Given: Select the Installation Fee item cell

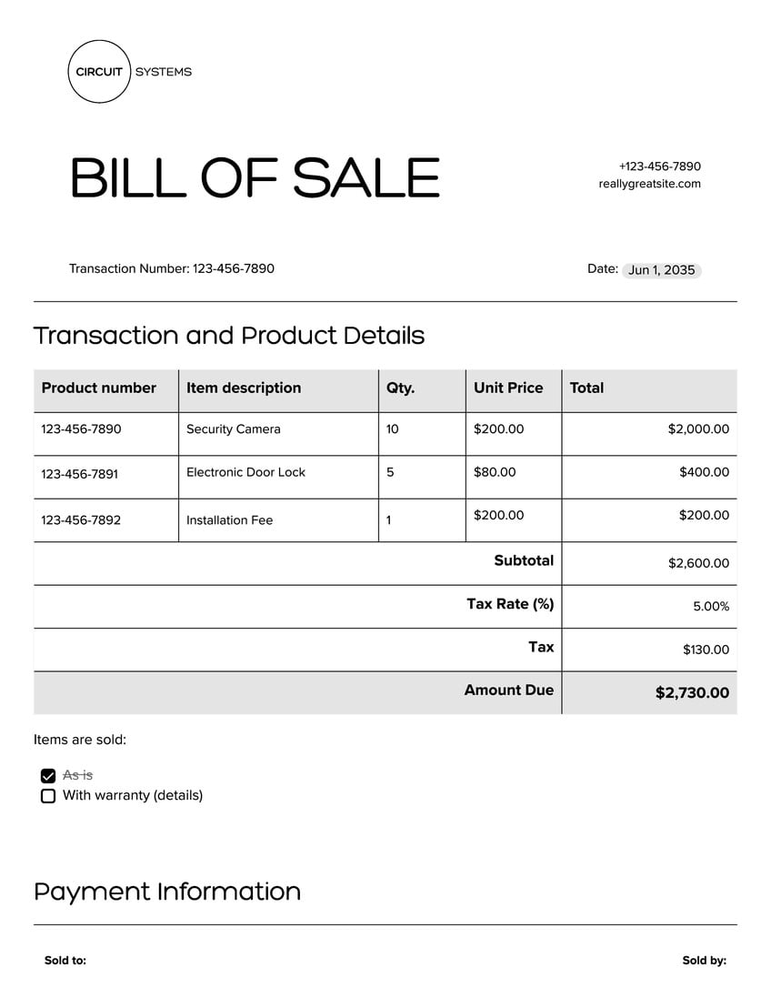Looking at the screenshot, I should click(x=278, y=520).
